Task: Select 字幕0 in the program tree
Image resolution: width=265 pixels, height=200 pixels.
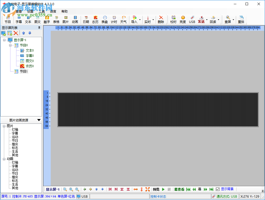Action: [30, 56]
